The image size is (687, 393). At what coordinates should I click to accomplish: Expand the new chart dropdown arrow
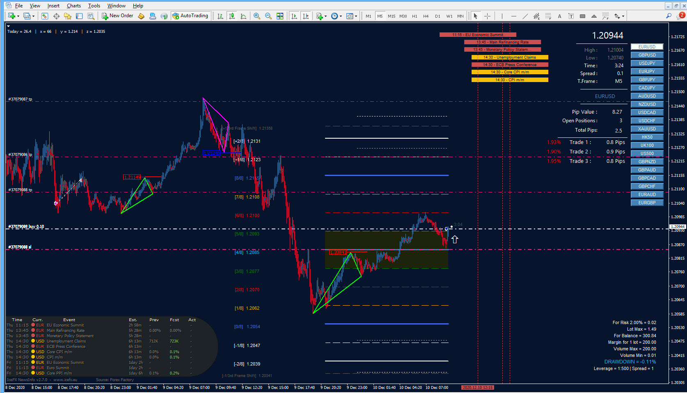18,16
